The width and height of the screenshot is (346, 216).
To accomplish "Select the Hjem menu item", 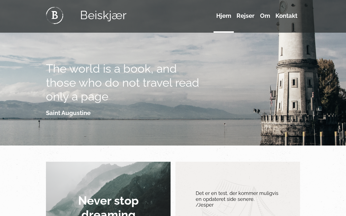I will (224, 16).
